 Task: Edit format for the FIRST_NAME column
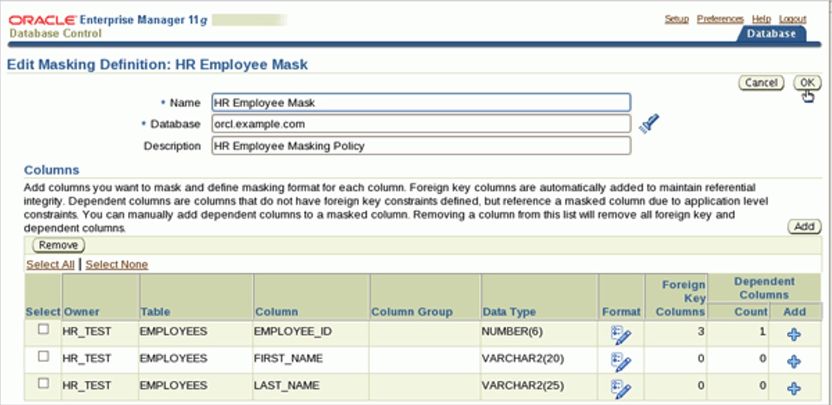621,361
